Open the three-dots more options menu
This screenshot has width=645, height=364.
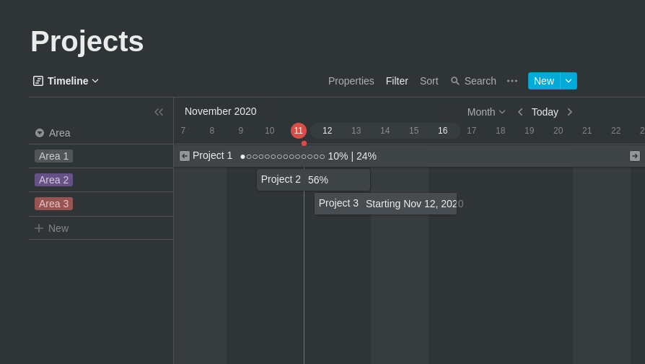coord(512,81)
